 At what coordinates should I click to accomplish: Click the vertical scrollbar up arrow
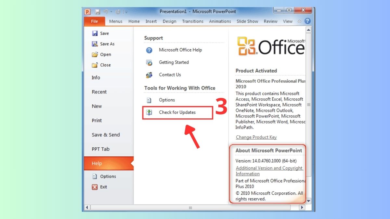[308, 30]
